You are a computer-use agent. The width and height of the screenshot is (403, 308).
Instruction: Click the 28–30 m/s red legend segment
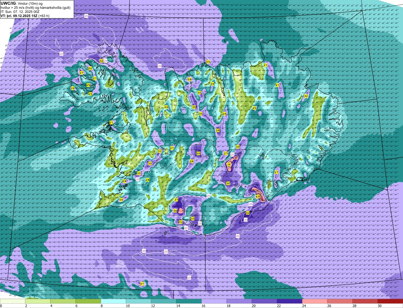tap(365, 301)
